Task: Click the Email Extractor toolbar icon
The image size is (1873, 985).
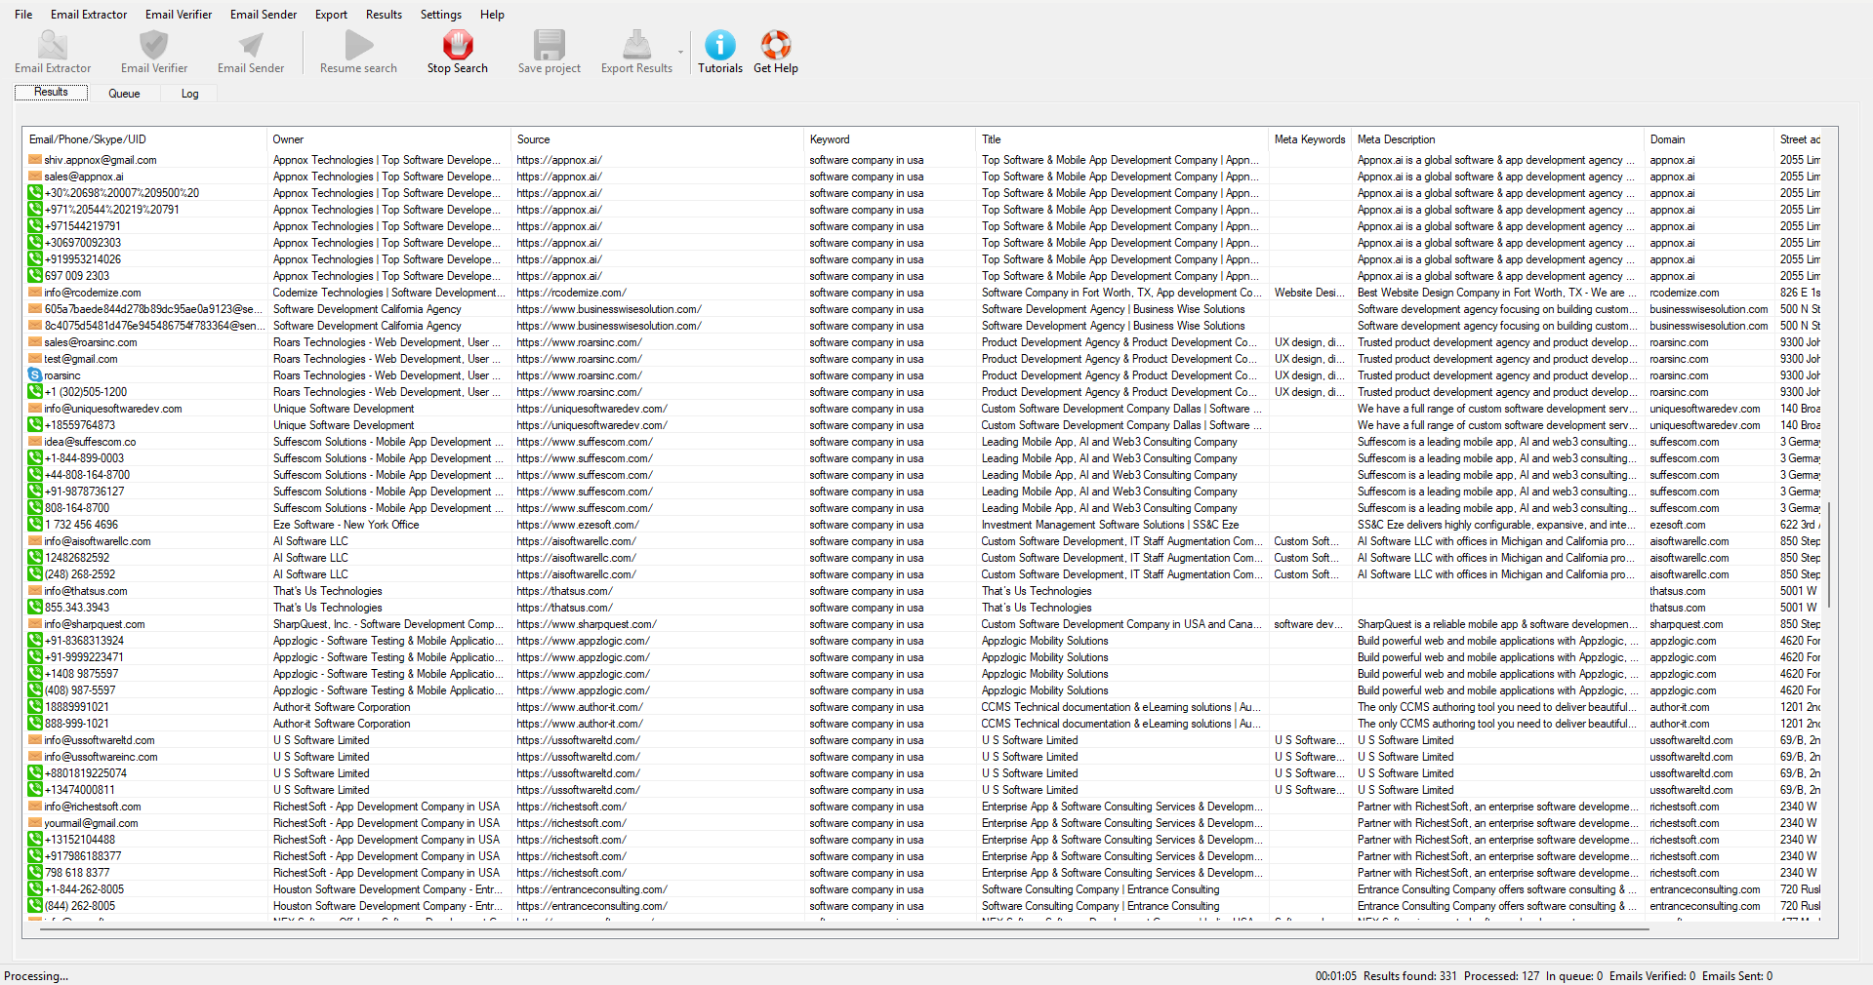Action: [53, 45]
